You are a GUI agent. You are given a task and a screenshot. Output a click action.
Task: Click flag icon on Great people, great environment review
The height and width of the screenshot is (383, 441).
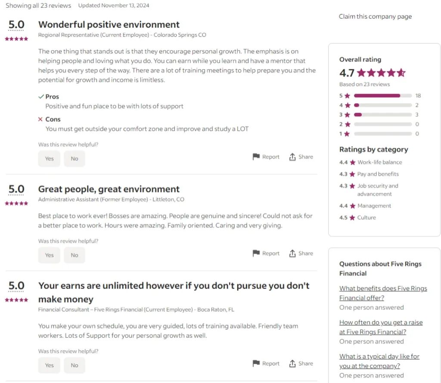pyautogui.click(x=256, y=253)
